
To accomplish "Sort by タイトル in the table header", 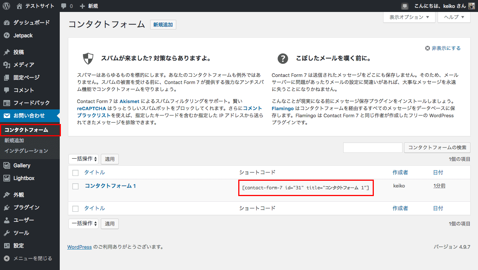I will click(94, 173).
